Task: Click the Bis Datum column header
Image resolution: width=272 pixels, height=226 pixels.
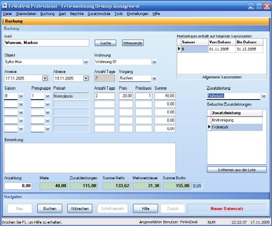Action: [x=250, y=42]
